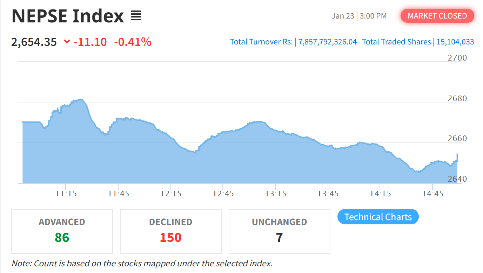
Task: Click the chart peak near 11:20
Action: tap(81, 100)
